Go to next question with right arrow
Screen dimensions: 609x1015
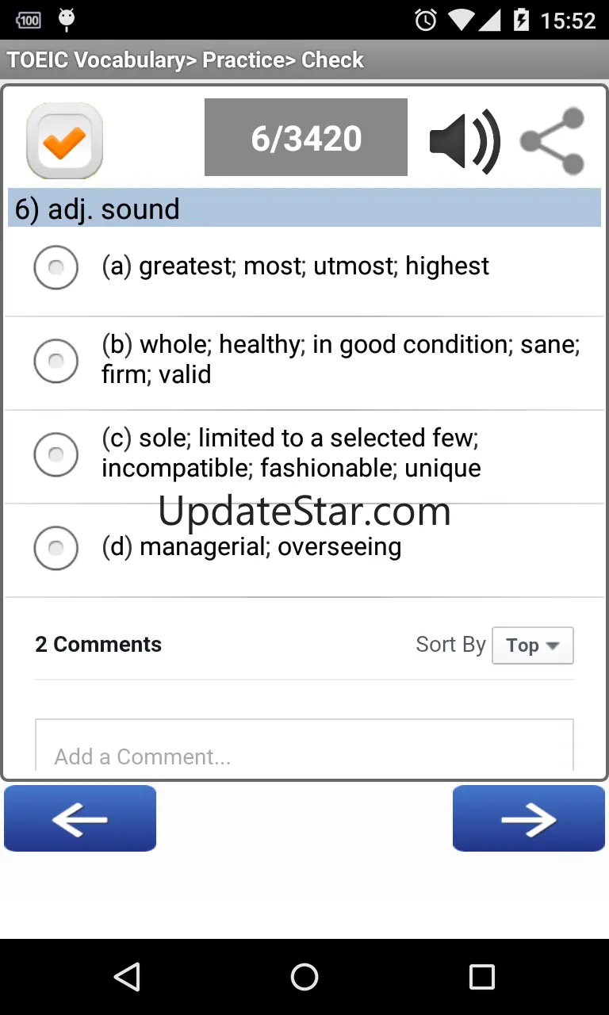(x=528, y=818)
